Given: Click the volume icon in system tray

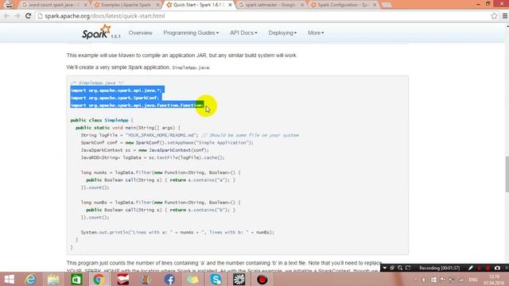Looking at the screenshot, I should coord(424,280).
